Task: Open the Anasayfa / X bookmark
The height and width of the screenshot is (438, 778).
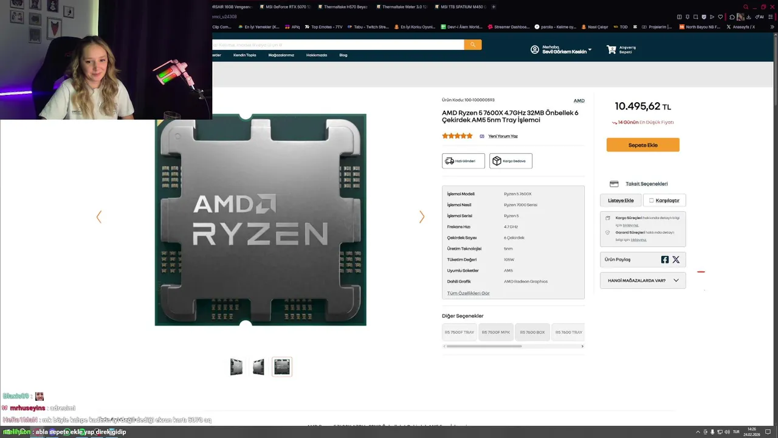Action: (x=741, y=27)
